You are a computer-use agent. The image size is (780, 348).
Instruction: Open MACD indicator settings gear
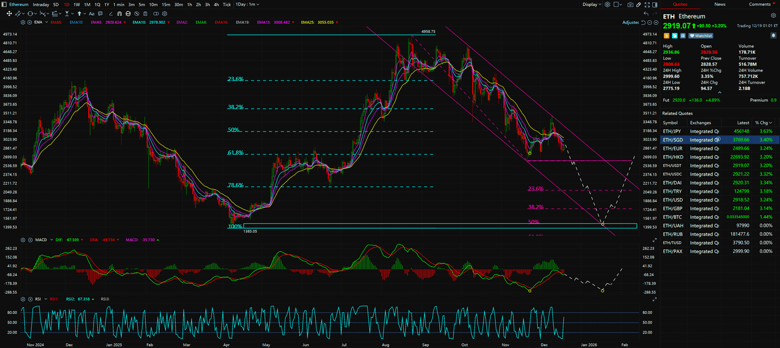point(23,240)
